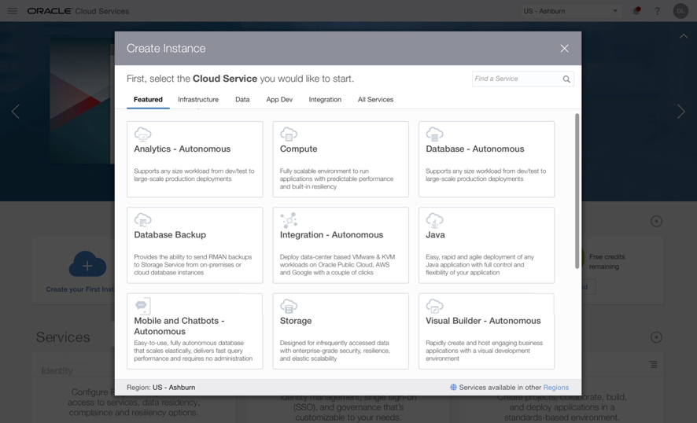Collapse the banner with the up chevron
The image size is (697, 423).
click(684, 36)
